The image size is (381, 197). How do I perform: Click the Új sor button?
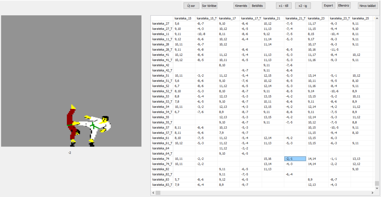[191, 6]
